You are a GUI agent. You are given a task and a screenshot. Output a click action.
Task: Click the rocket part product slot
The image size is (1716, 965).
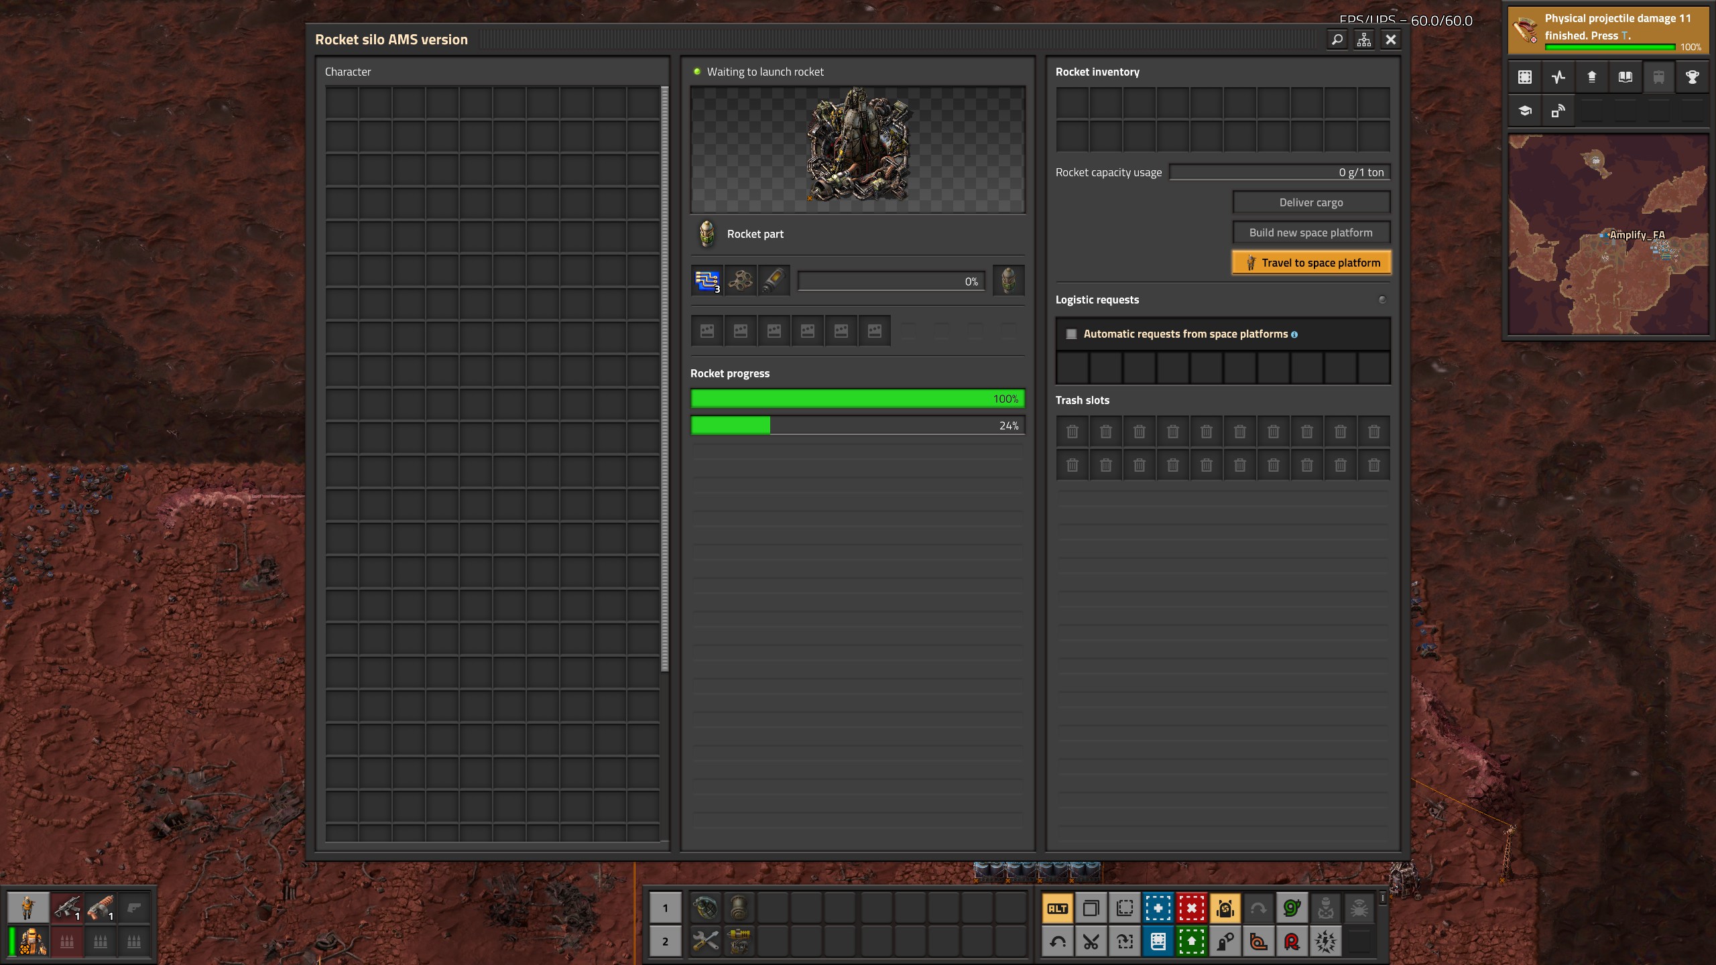click(1008, 280)
